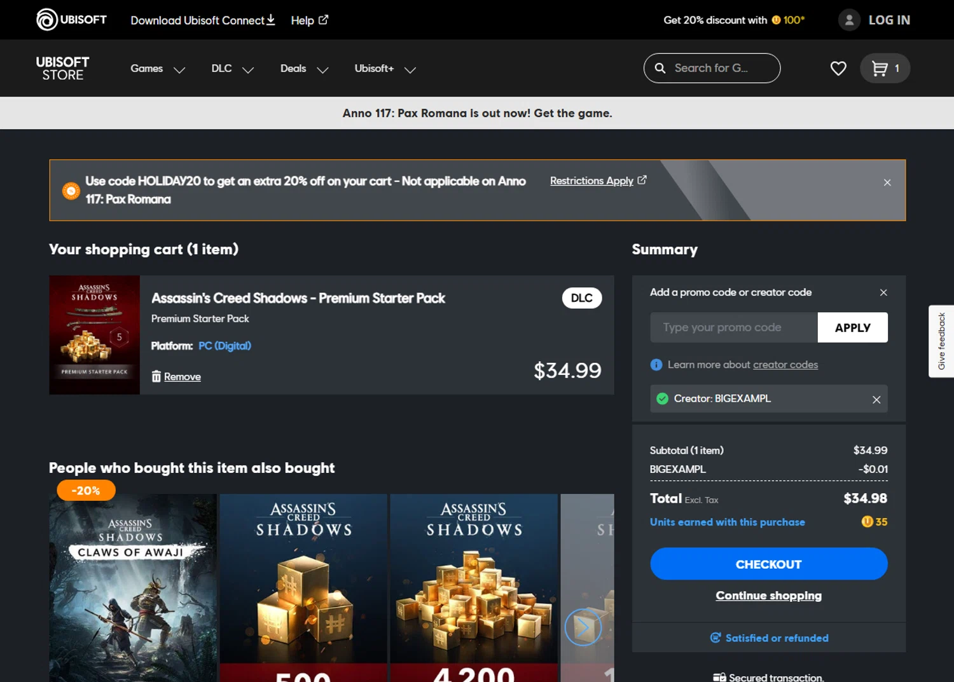The width and height of the screenshot is (954, 682).
Task: Click the trash can icon
Action: pyautogui.click(x=156, y=376)
